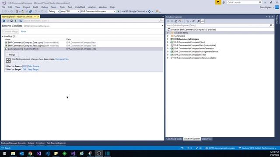Open the Package Manager Console tab
Image resolution: width=280 pixels, height=157 pixels.
[14, 143]
